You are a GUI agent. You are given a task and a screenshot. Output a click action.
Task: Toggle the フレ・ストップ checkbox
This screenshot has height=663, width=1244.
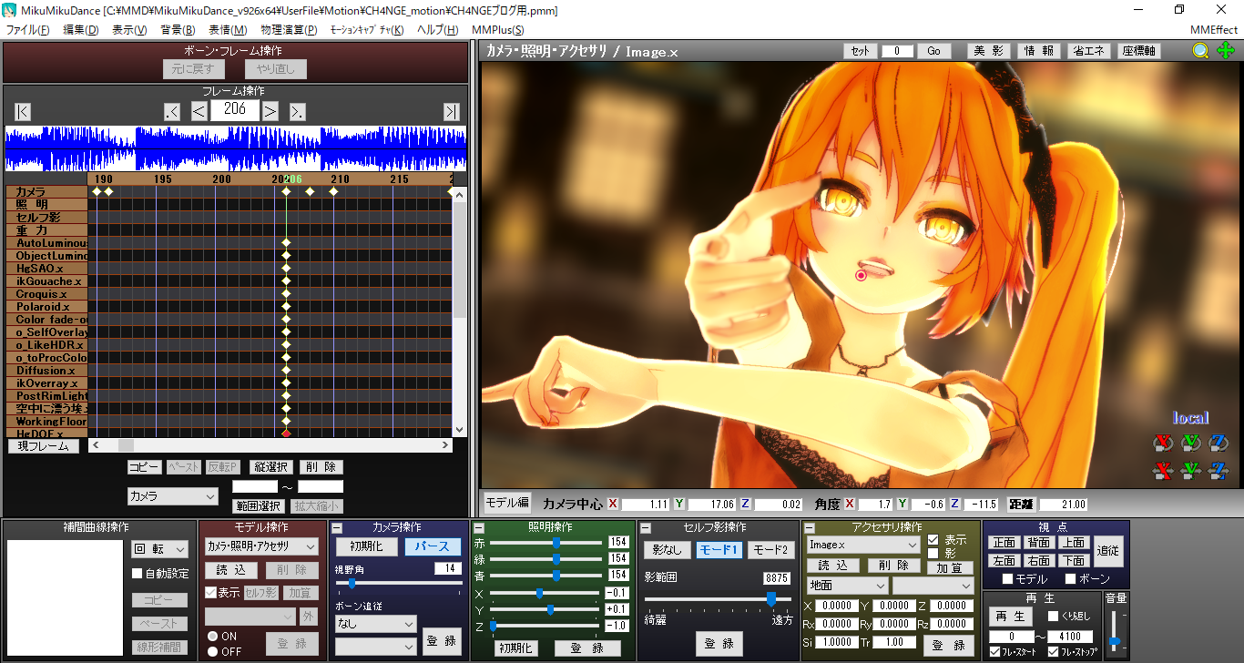pos(1054,652)
